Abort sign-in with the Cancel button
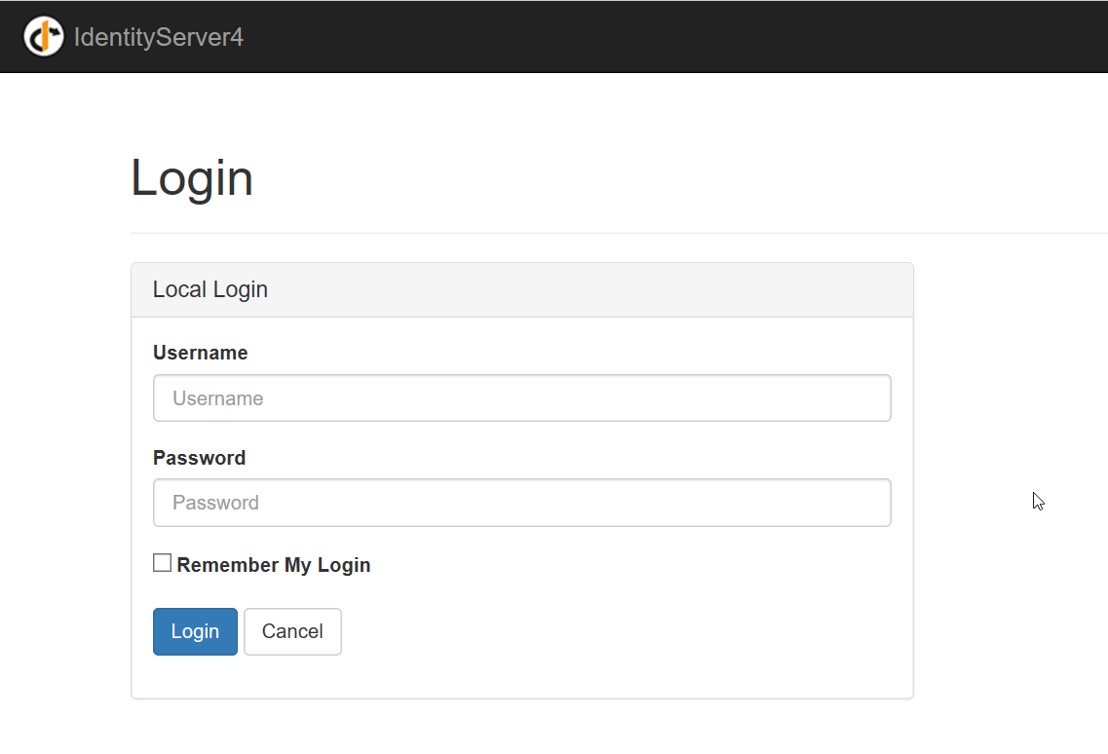Image resolution: width=1108 pixels, height=754 pixels. click(x=292, y=631)
